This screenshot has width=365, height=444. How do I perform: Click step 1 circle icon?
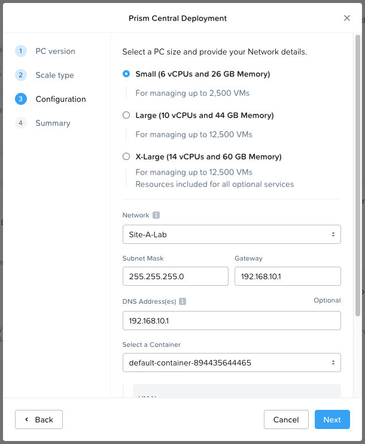coord(21,51)
